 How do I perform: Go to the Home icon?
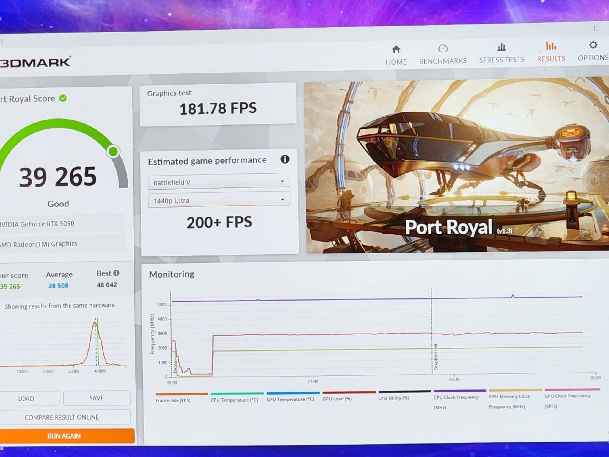[x=396, y=49]
